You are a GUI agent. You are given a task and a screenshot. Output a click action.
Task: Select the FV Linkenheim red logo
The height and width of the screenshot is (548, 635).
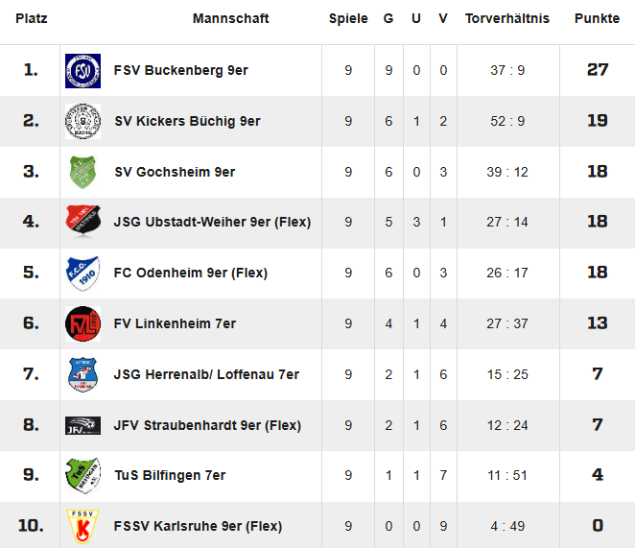pyautogui.click(x=82, y=324)
